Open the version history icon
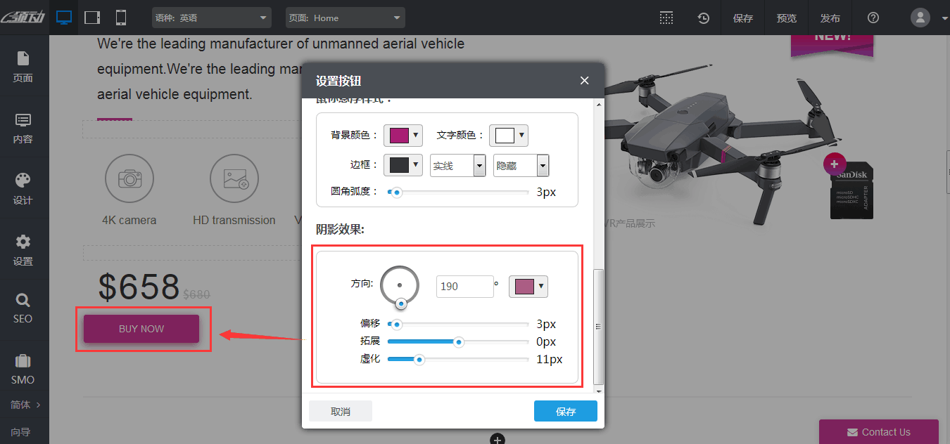The height and width of the screenshot is (444, 950). tap(703, 18)
